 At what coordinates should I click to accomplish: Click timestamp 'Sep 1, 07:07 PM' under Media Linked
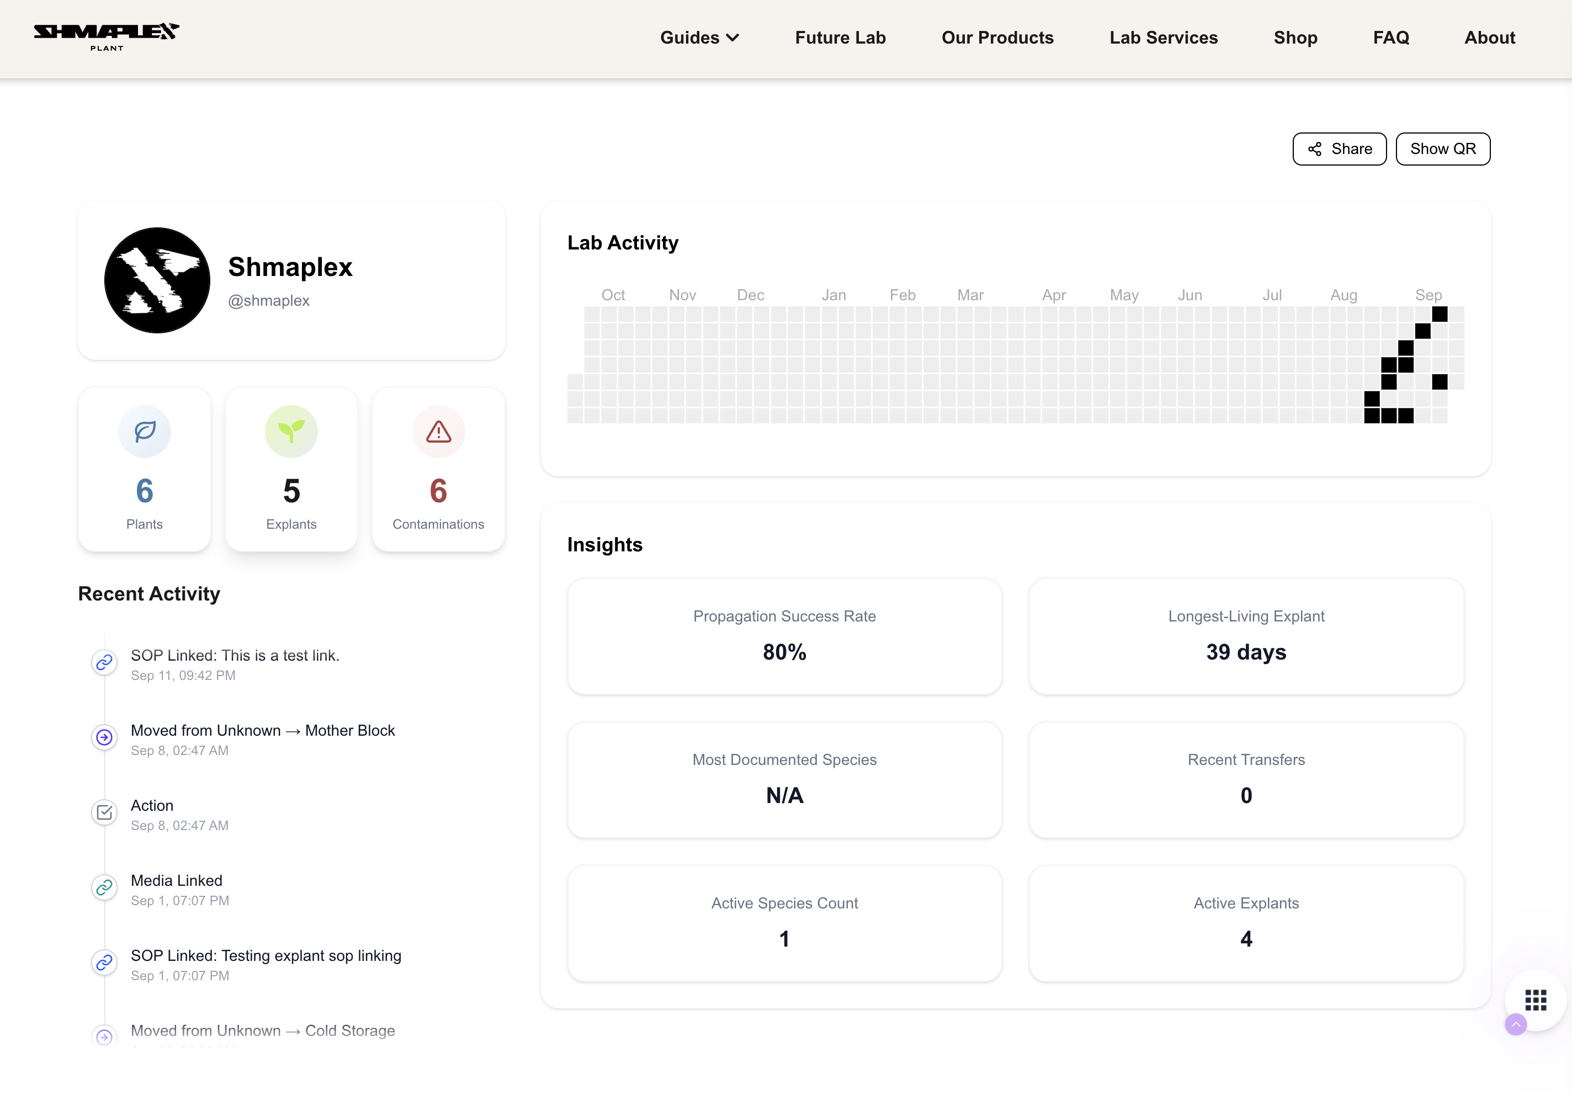click(179, 901)
